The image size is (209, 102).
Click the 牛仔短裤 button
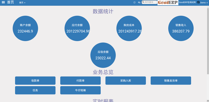[x=80, y=90]
